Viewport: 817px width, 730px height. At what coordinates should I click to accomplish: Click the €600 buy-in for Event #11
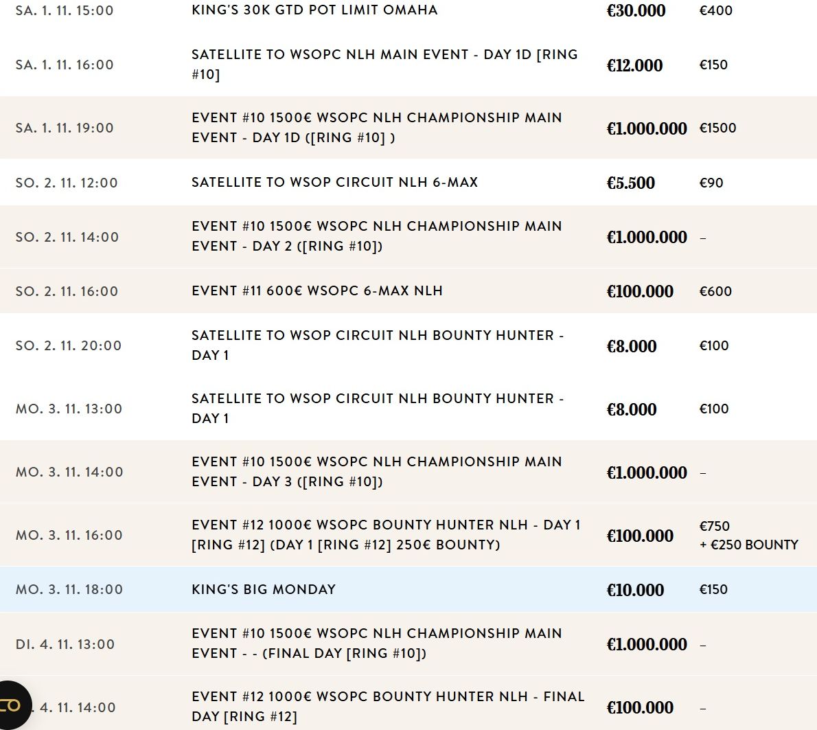point(715,292)
